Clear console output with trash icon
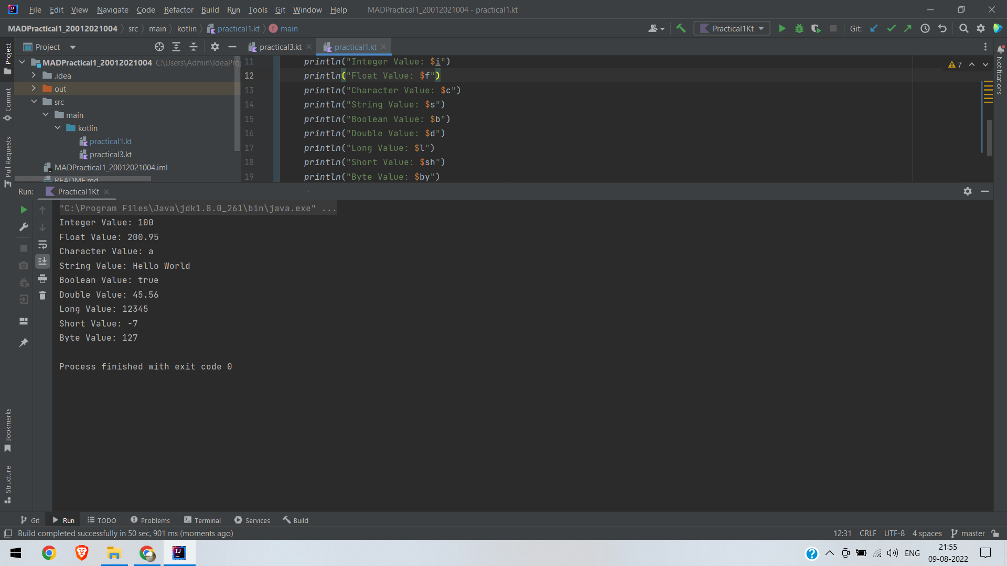Image resolution: width=1007 pixels, height=566 pixels. coord(42,296)
